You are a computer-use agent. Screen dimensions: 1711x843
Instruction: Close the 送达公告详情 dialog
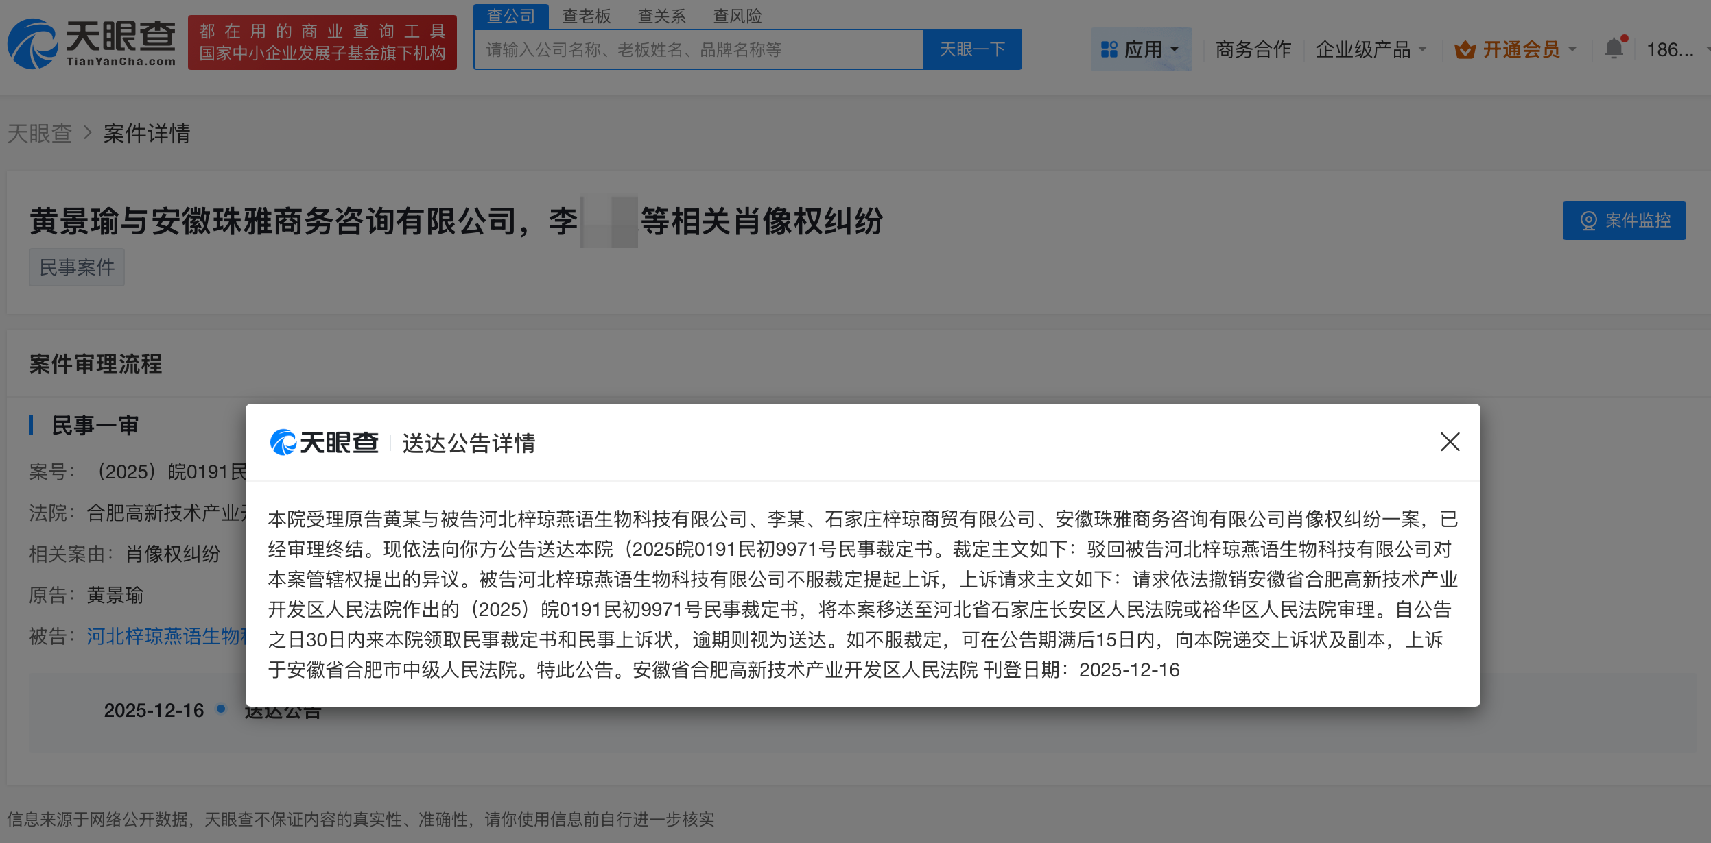[x=1449, y=442]
